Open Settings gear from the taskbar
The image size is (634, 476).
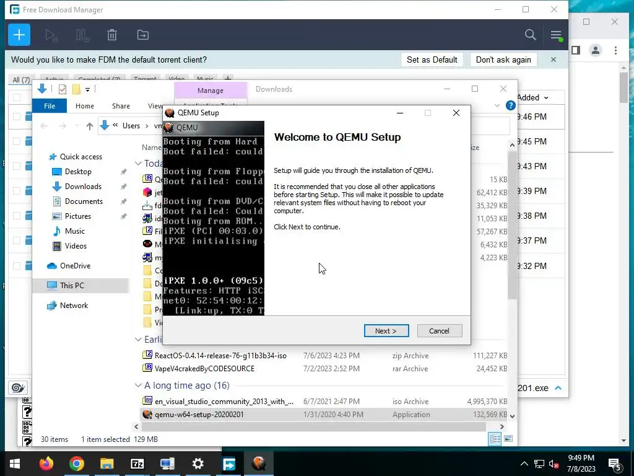click(198, 464)
